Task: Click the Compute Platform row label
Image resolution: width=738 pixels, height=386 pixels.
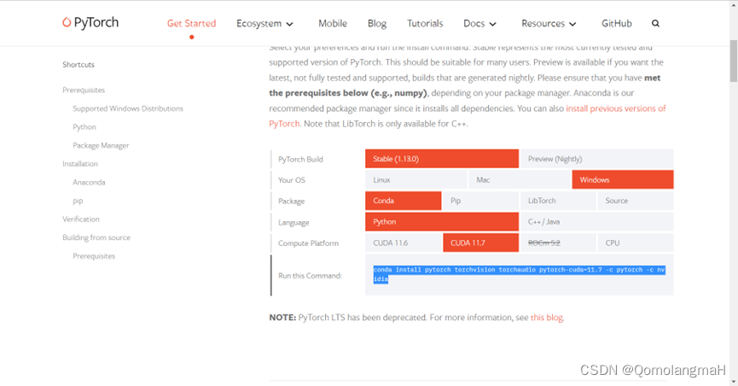Action: (x=308, y=243)
